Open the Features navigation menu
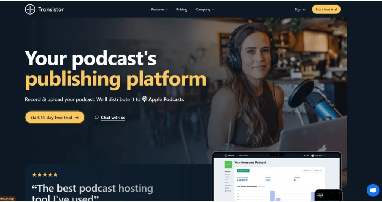 160,9
